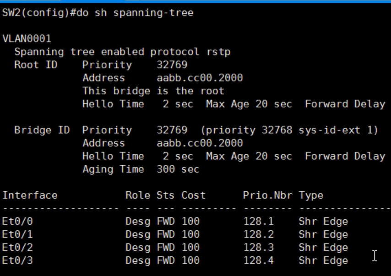The height and width of the screenshot is (276, 391).
Task: Click 'FWD' status in Et0/1 row
Action: click(x=166, y=234)
